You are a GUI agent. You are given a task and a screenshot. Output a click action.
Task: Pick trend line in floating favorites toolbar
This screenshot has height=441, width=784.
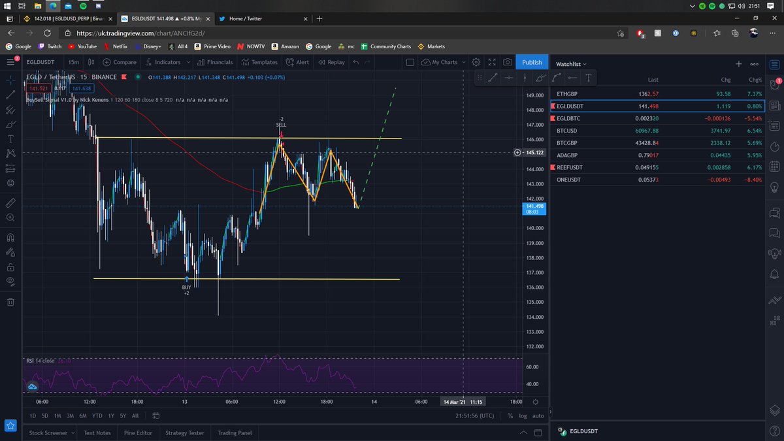(x=494, y=78)
